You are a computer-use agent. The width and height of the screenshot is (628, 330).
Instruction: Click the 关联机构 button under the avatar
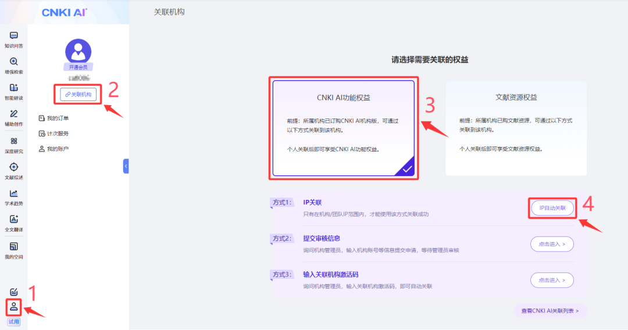pos(78,94)
